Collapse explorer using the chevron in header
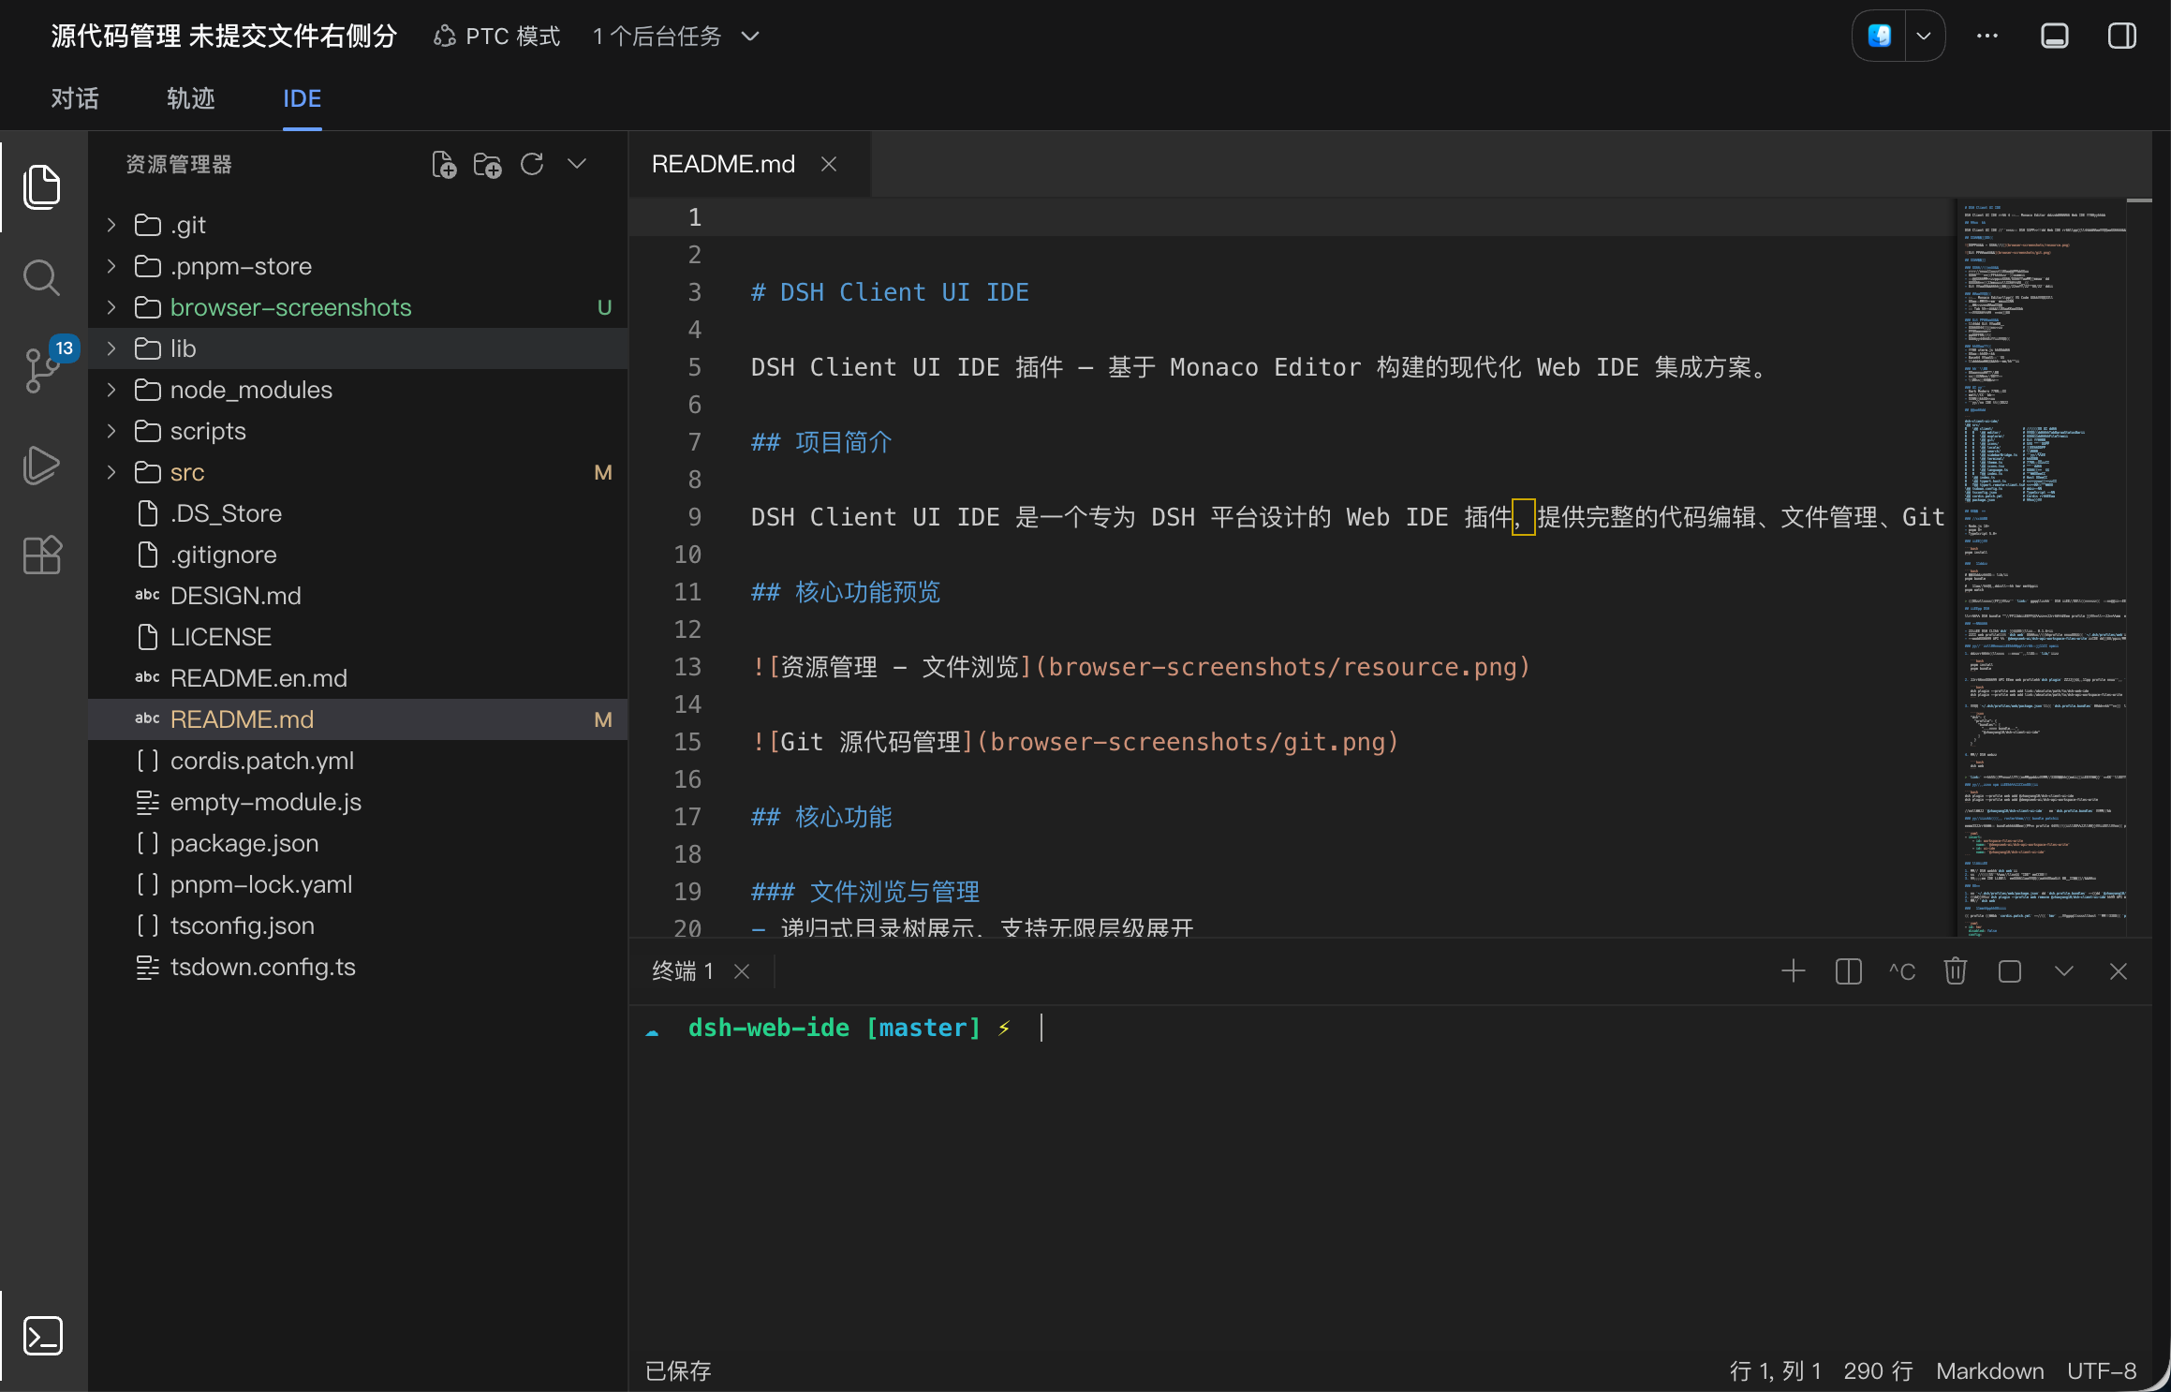Screen dimensions: 2171x1392 point(577,164)
